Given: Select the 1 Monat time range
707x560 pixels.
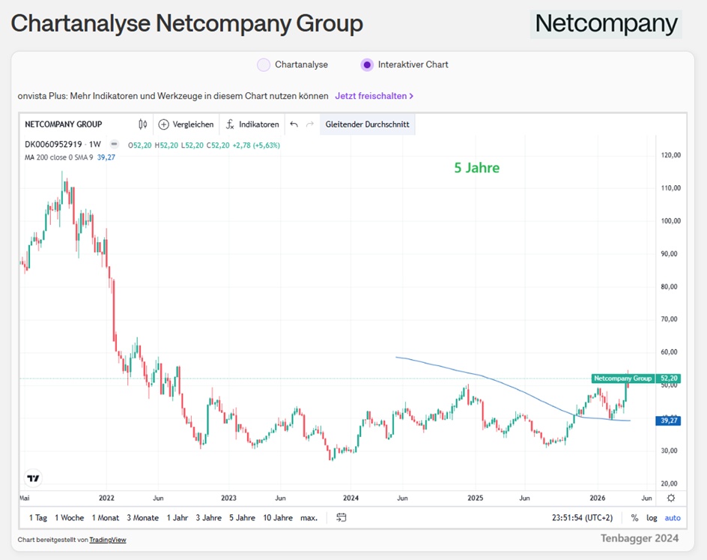Looking at the screenshot, I should [x=106, y=518].
